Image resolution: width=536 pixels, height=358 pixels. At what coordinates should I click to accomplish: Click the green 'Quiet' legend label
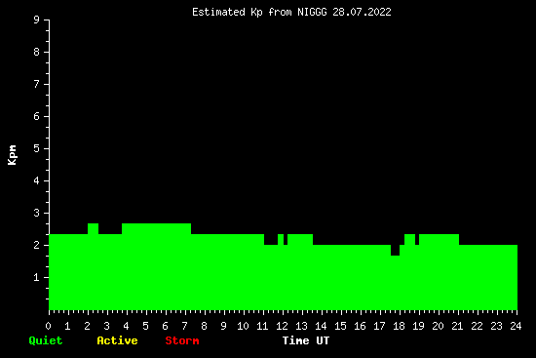click(46, 340)
